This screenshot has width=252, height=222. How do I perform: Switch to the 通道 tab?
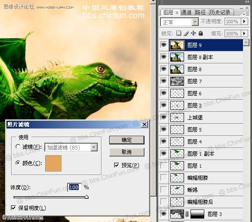click(x=187, y=13)
